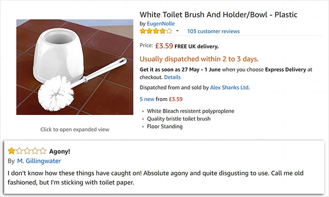Open Express Delivery Details link
Screen dimensions: 329x197
click(x=172, y=77)
